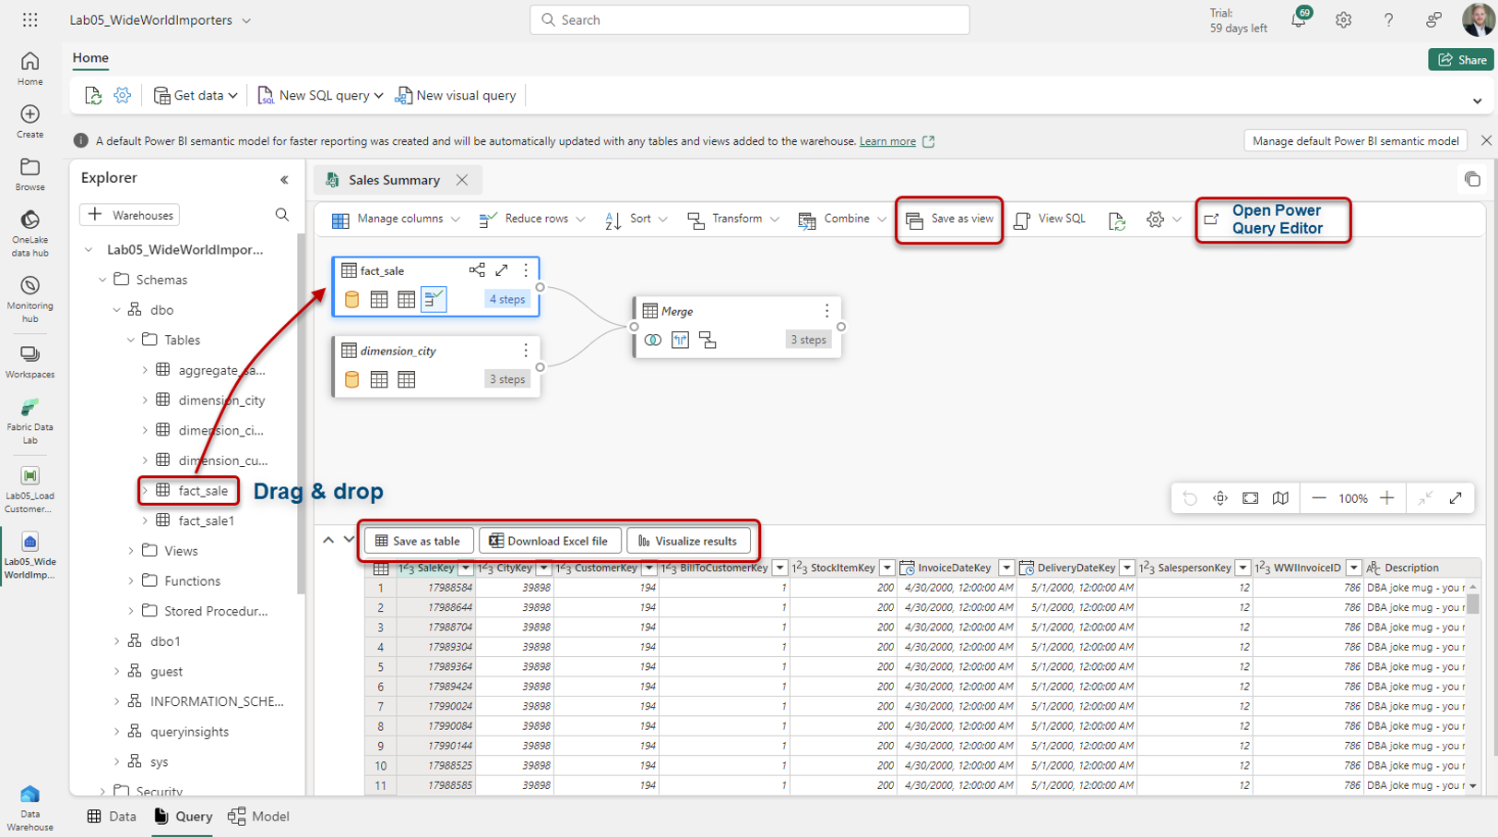The height and width of the screenshot is (837, 1498).
Task: Open Merge node more options menu
Action: point(826,311)
